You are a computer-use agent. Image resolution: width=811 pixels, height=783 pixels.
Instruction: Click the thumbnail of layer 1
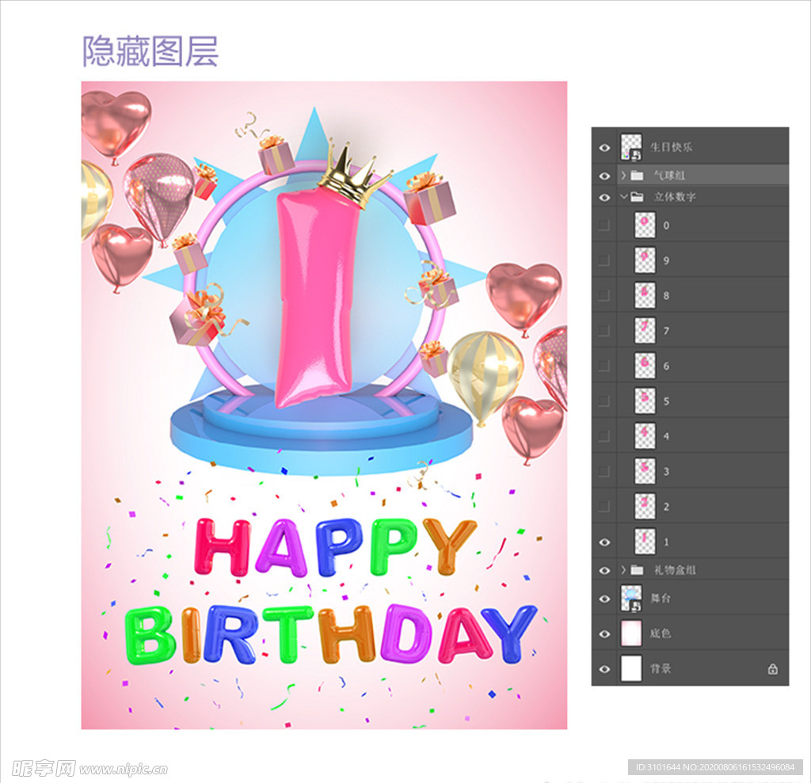coord(645,541)
